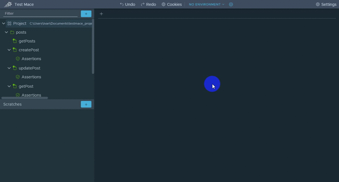
Task: Focus the Filter input field
Action: click(x=40, y=14)
